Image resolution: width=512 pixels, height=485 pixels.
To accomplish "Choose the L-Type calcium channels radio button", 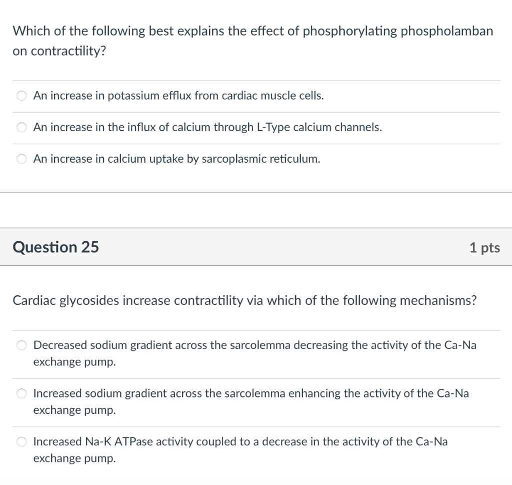I will (x=21, y=128).
